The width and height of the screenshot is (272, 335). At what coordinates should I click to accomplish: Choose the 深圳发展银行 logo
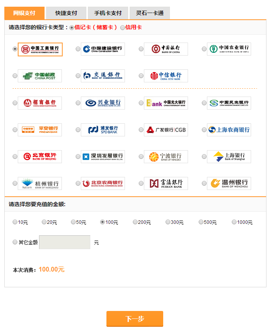pos(103,156)
